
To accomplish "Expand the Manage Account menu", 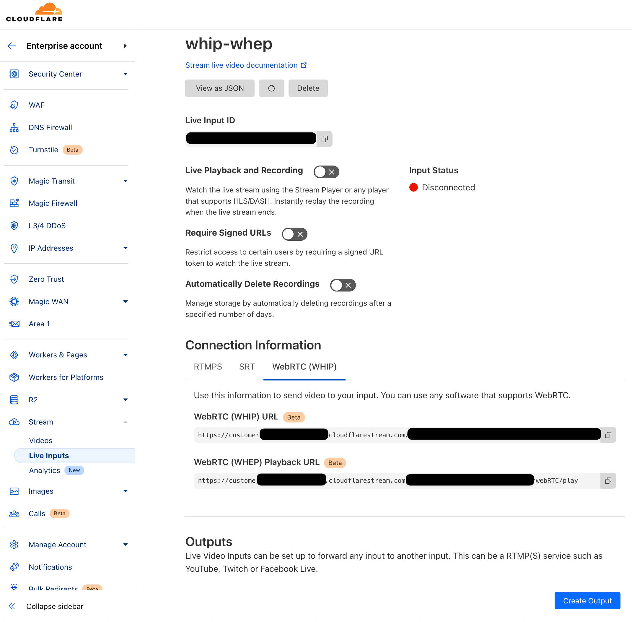I will click(x=125, y=544).
